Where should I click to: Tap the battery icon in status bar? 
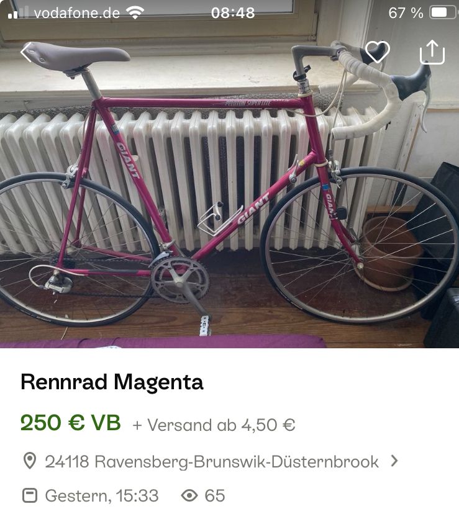[443, 13]
